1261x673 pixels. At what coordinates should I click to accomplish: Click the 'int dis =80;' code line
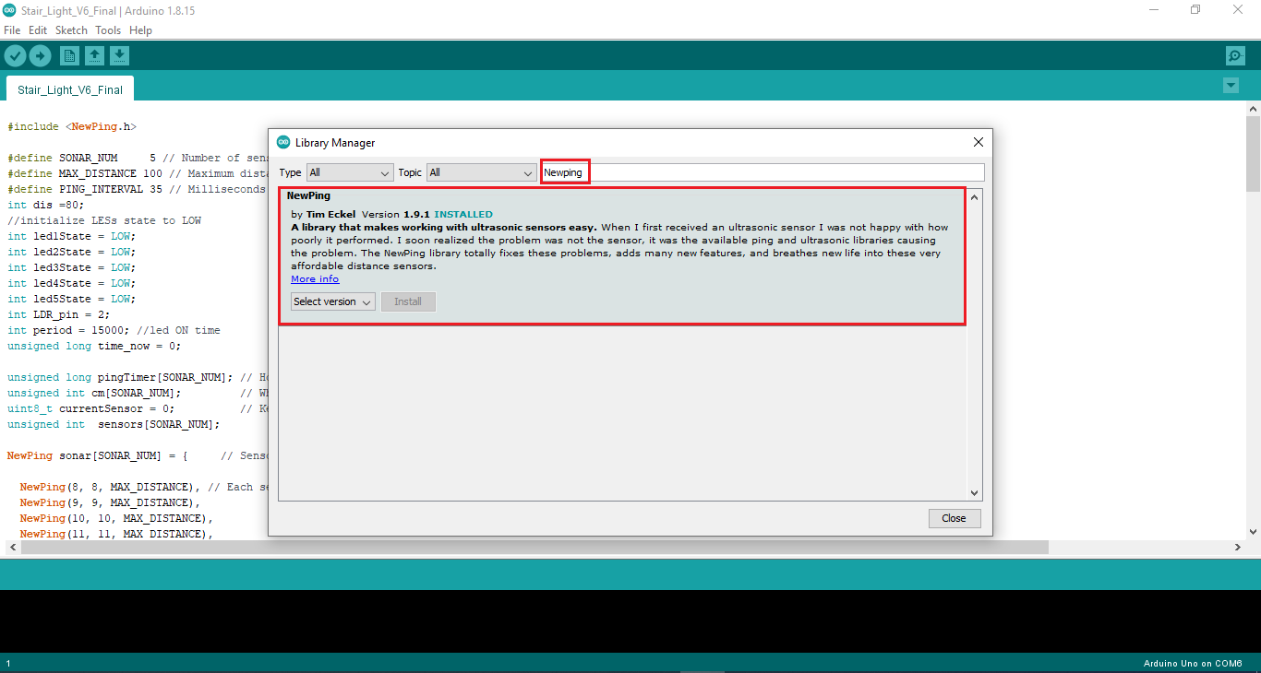[45, 205]
